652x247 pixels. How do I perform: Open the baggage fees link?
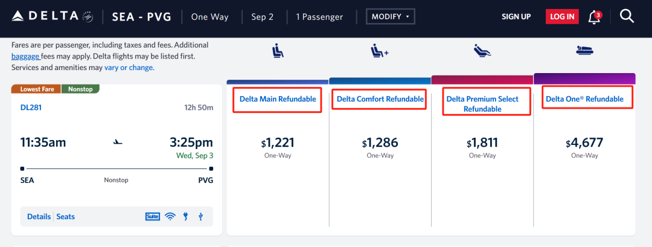[x=25, y=56]
